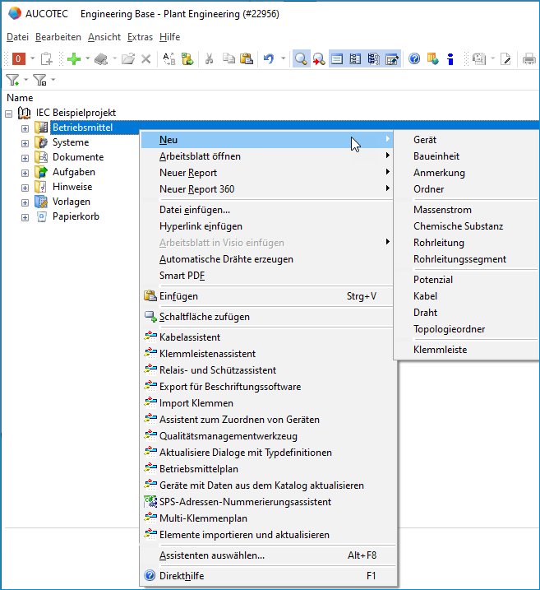Click the Name column header
This screenshot has height=590, width=540.
[20, 98]
